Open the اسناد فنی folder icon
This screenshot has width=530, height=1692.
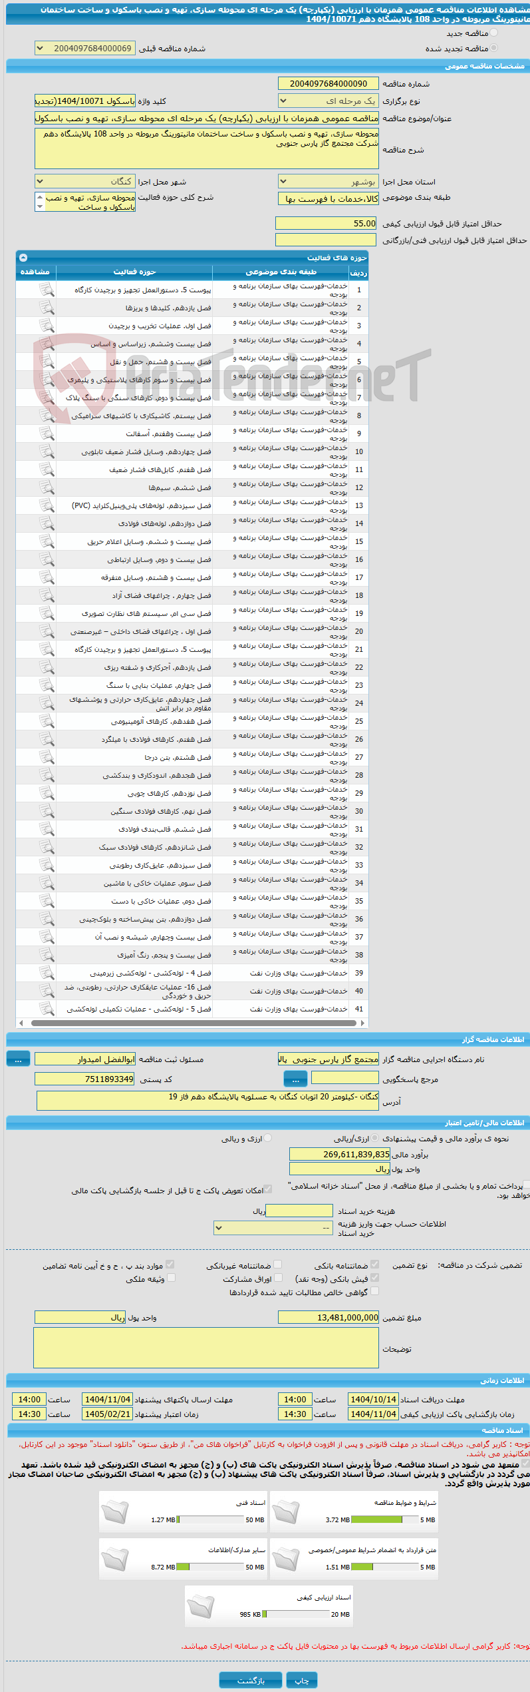[114, 1511]
